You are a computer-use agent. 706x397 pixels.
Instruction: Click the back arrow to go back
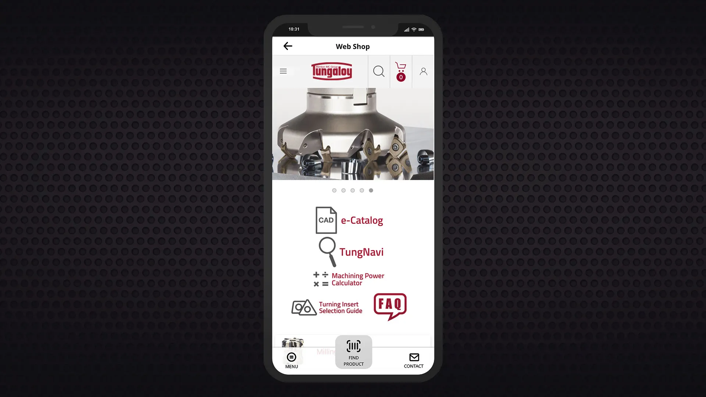click(x=288, y=46)
